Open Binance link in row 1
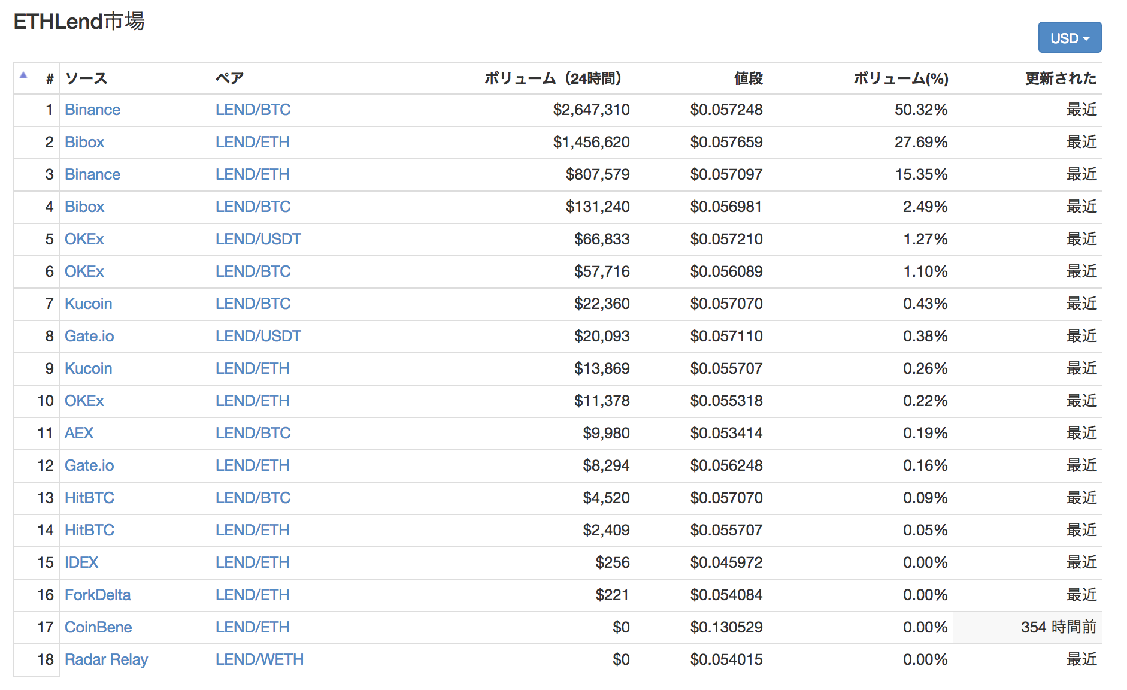Screen dimensions: 1127x690 pyautogui.click(x=92, y=110)
